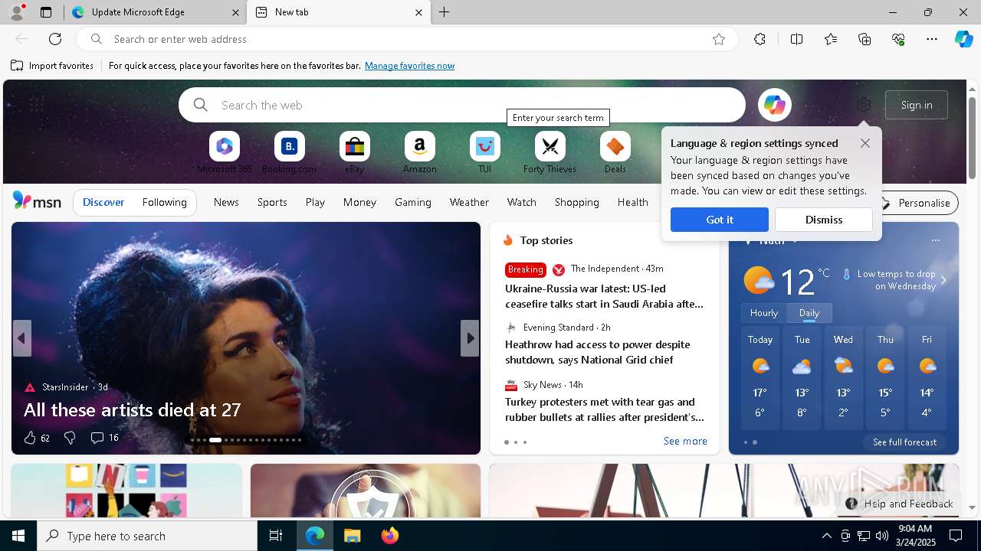Click Dismiss in sync popup
Viewport: 981px width, 551px height.
(x=824, y=220)
